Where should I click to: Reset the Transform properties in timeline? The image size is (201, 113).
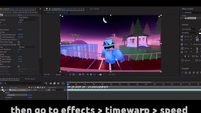pyautogui.click(x=30, y=97)
